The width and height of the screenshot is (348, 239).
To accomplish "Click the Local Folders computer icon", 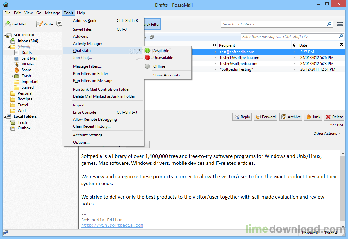I will (x=9, y=116).
